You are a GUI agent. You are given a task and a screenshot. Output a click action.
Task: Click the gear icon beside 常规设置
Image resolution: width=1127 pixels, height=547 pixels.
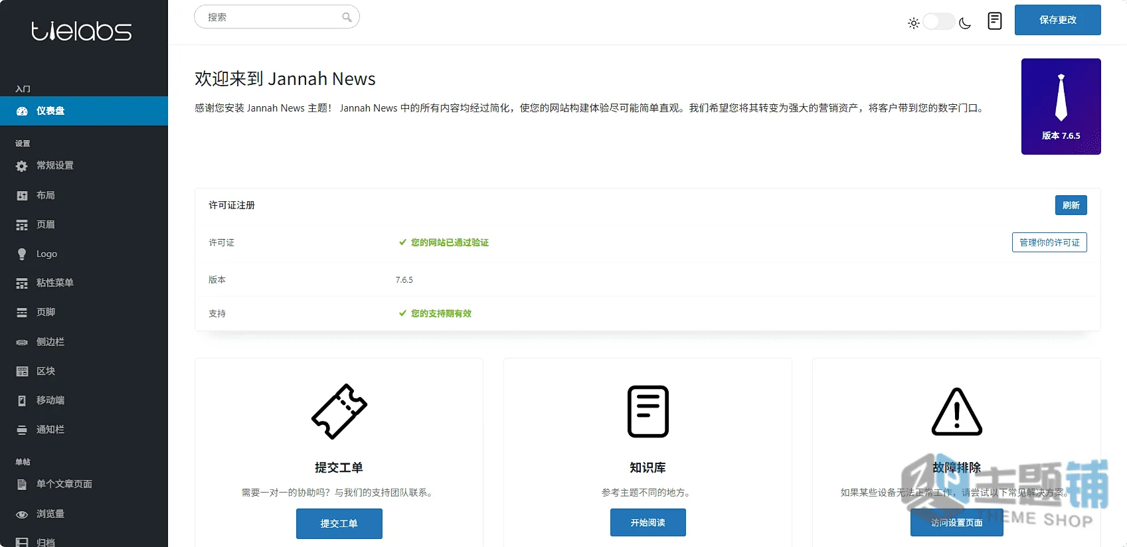(22, 166)
